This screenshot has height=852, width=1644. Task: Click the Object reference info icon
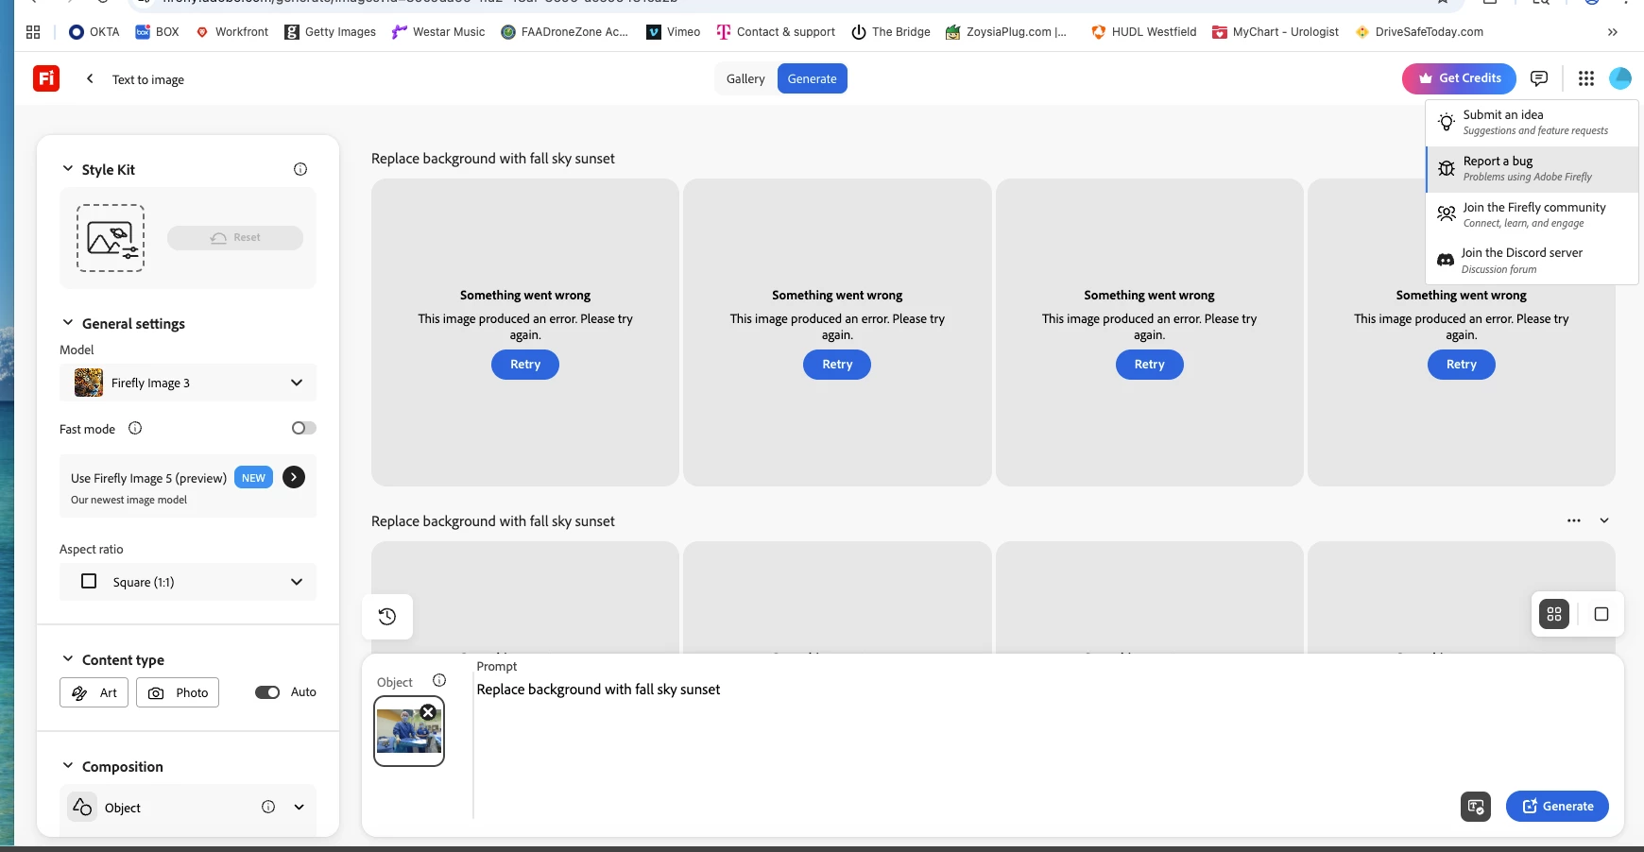pos(439,680)
